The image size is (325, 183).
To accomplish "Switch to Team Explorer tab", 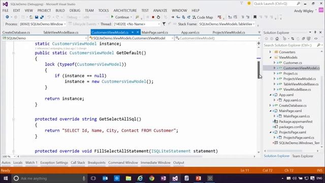I will (x=303, y=156).
